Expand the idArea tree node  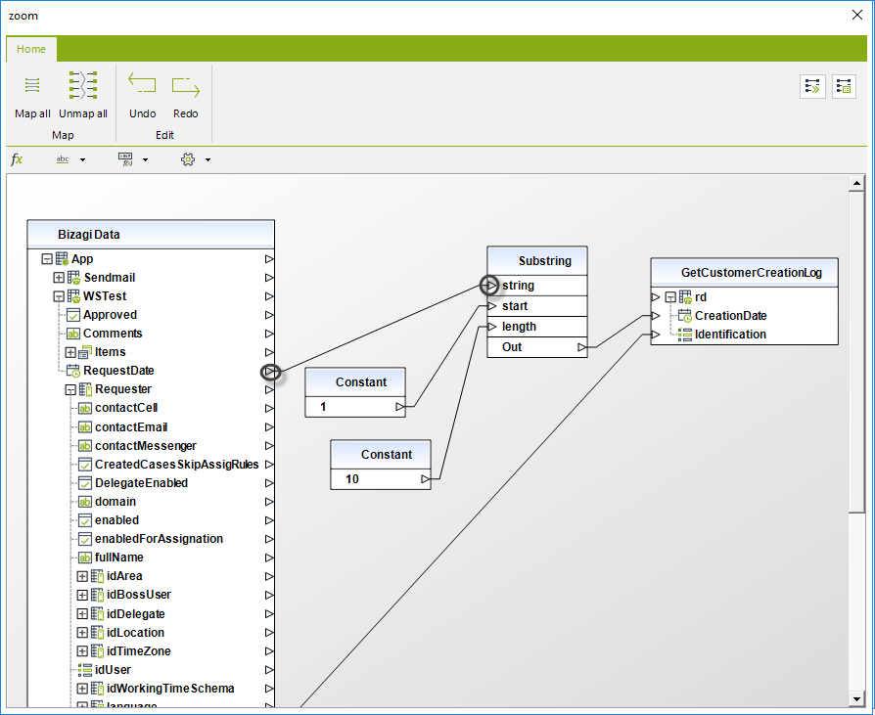pyautogui.click(x=82, y=576)
